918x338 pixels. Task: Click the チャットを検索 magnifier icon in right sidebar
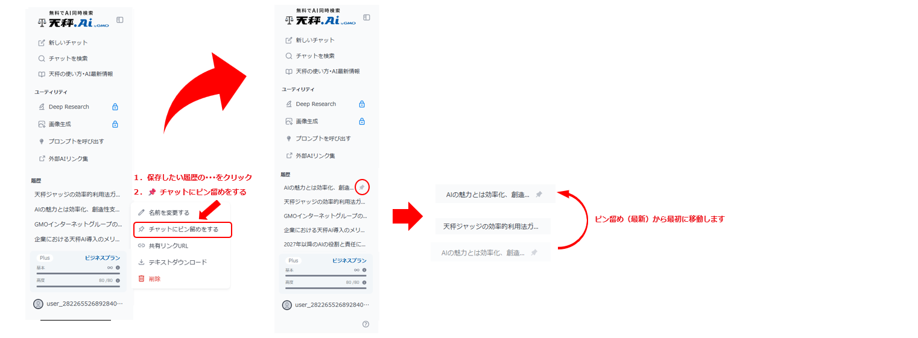click(289, 56)
